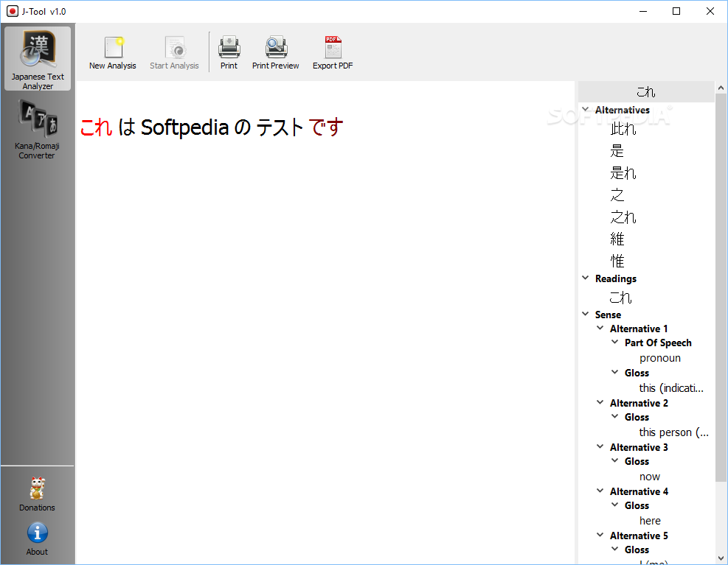Collapse the Sense tree section
The height and width of the screenshot is (565, 728).
click(586, 314)
